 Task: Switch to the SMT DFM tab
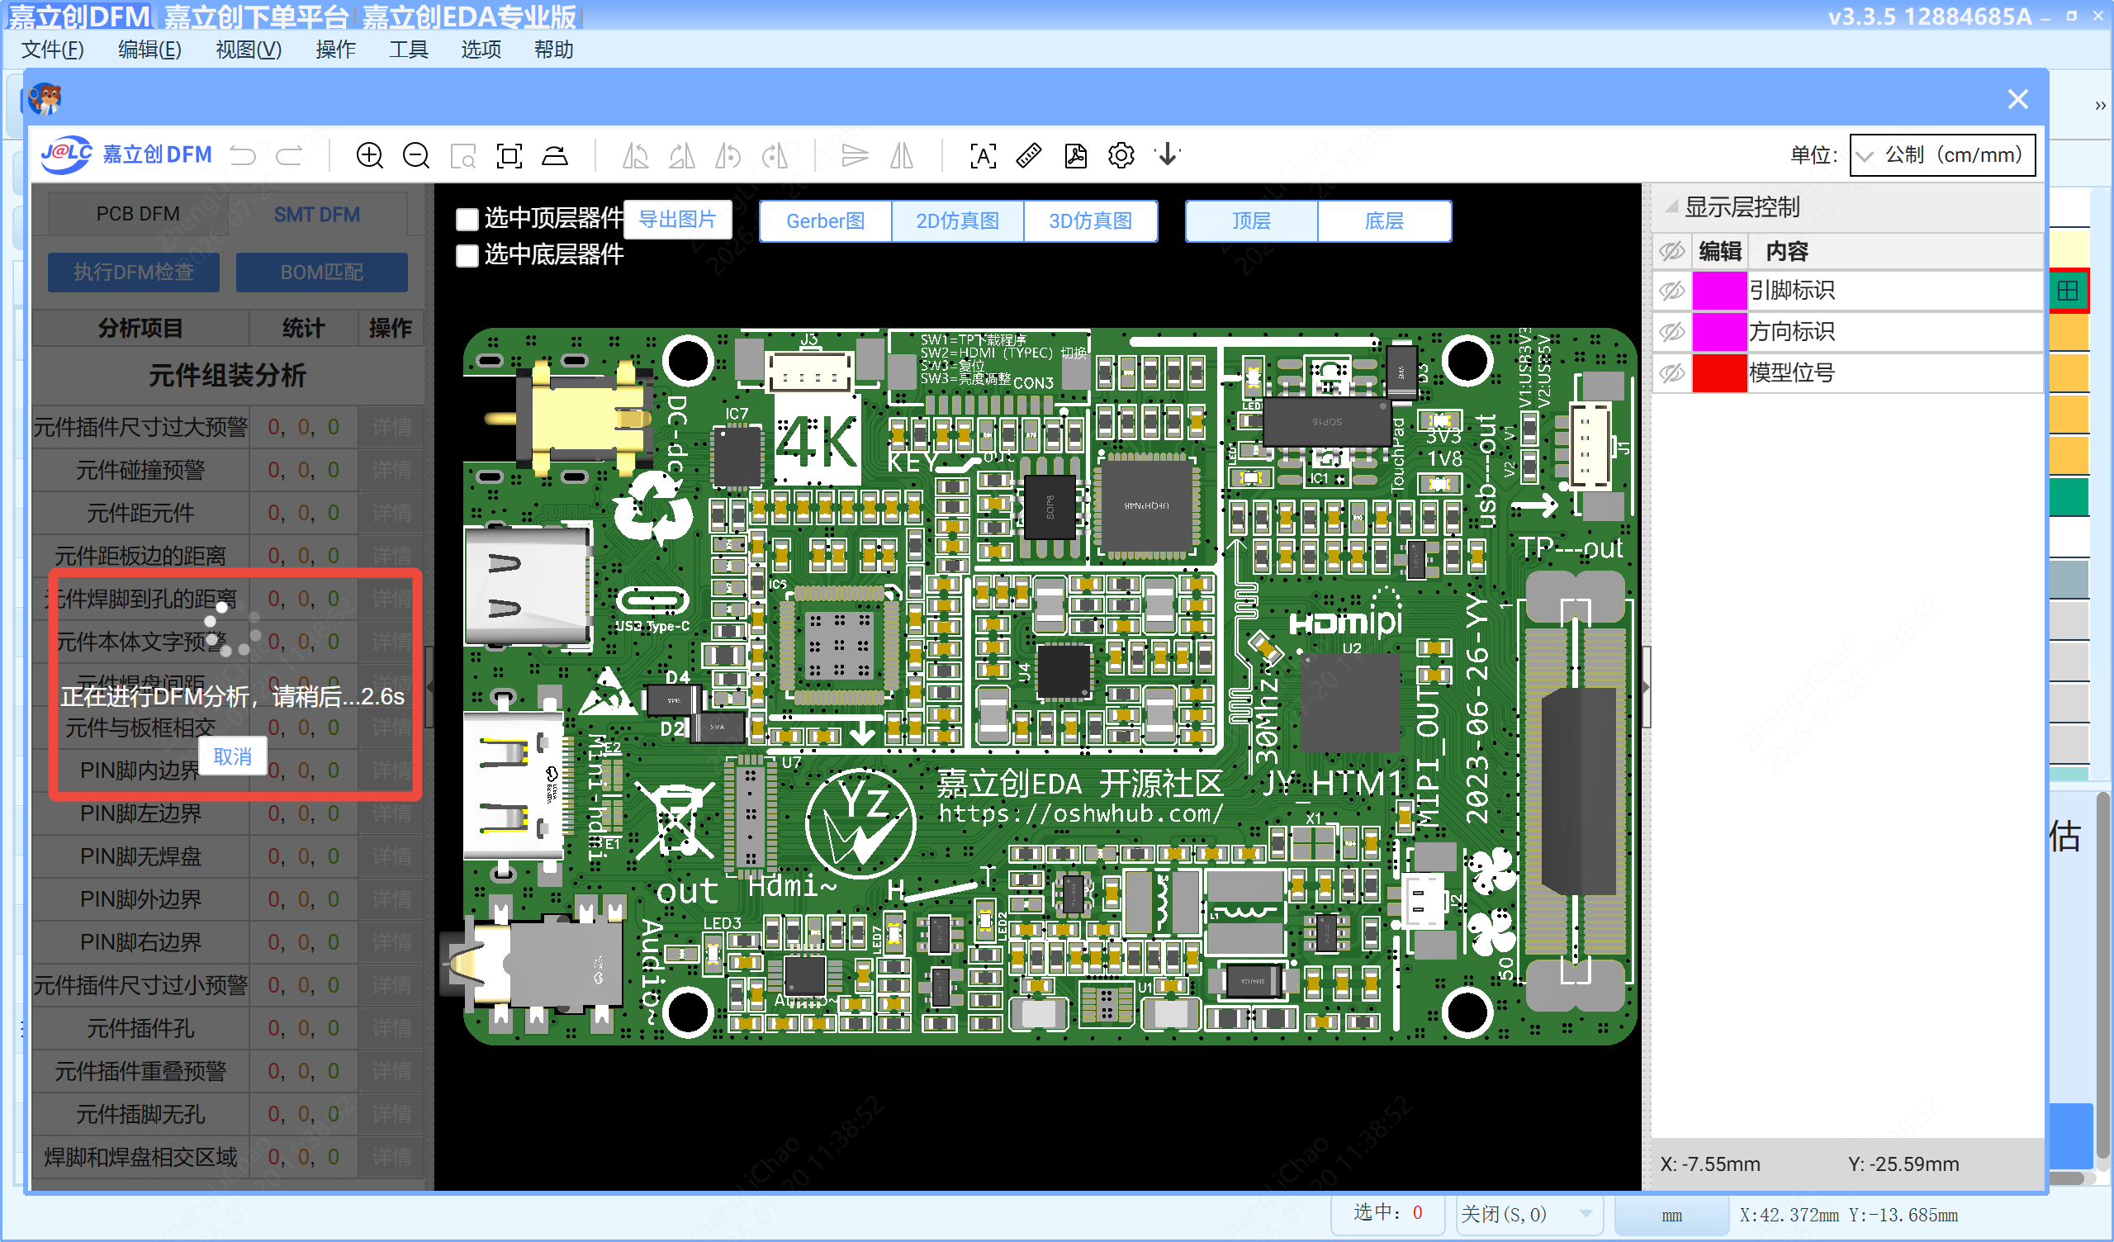coord(317,214)
